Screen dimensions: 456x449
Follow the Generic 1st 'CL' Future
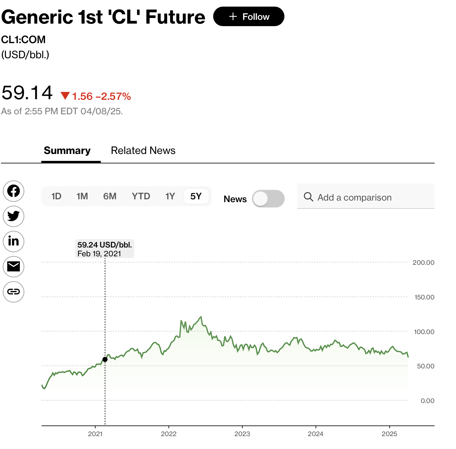pyautogui.click(x=249, y=17)
